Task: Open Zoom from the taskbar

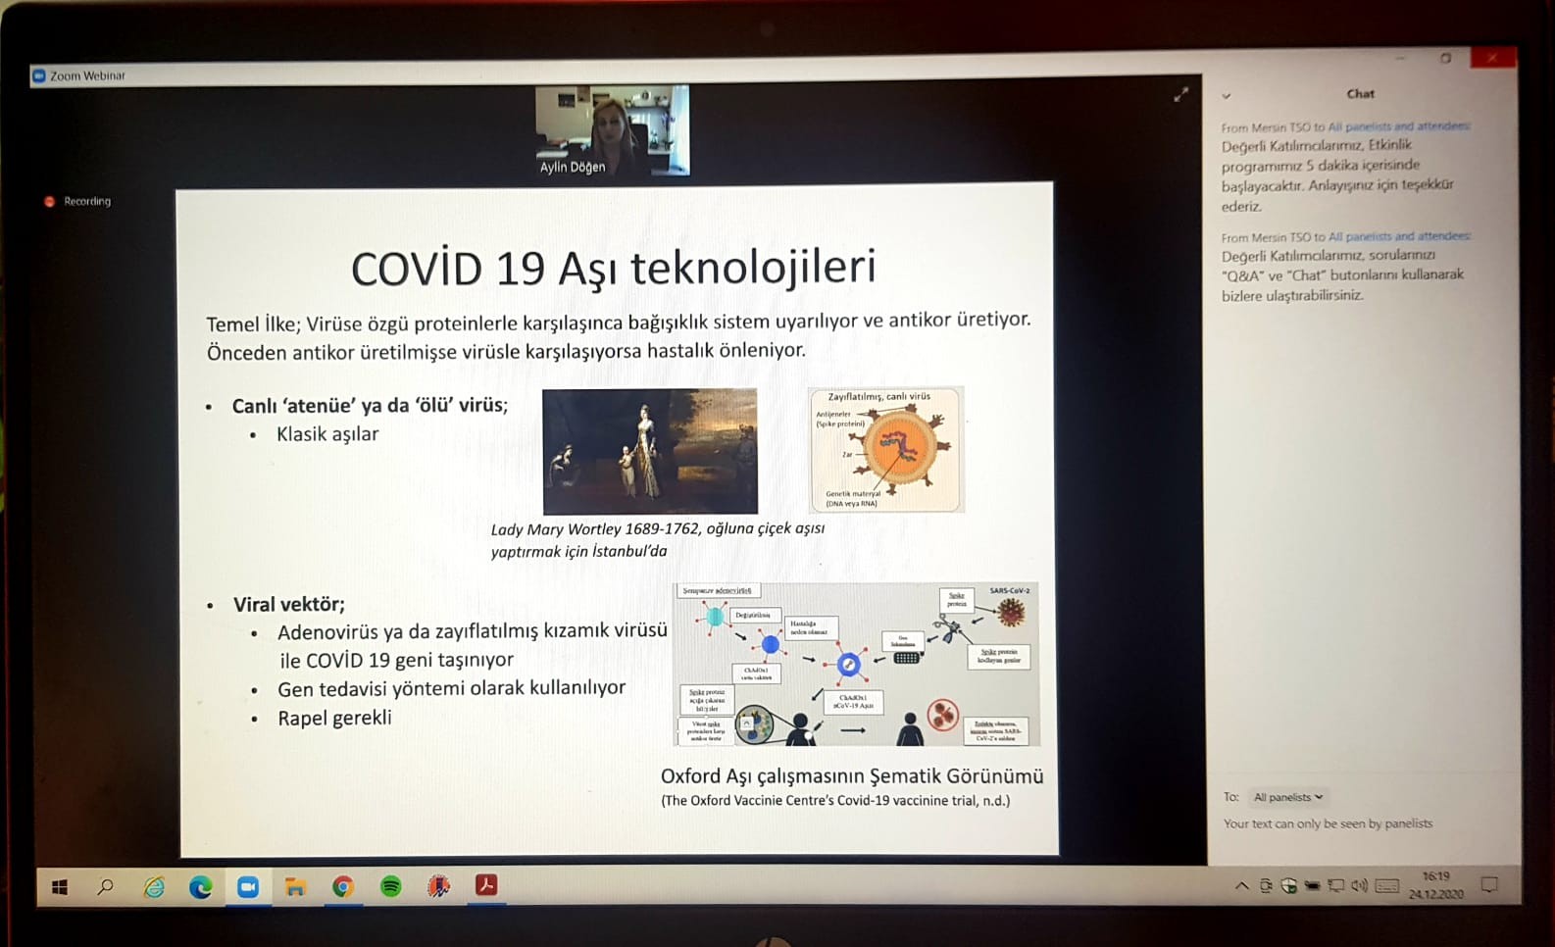Action: point(248,886)
